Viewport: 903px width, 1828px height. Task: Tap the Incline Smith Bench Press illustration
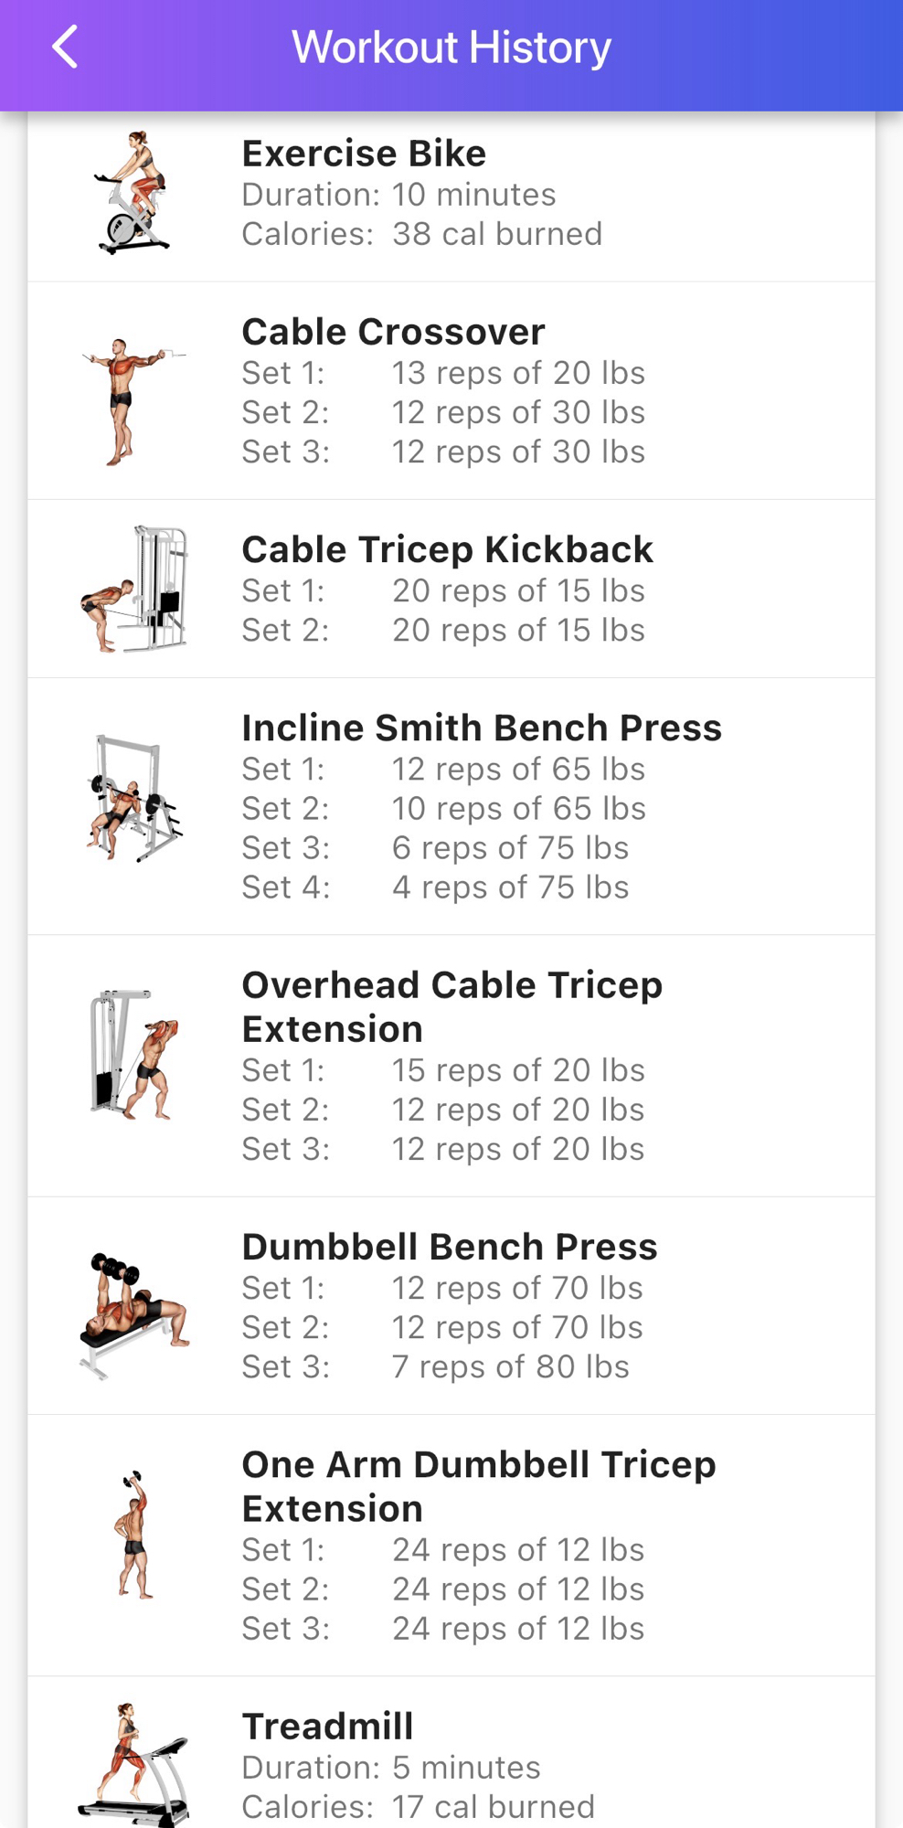click(x=134, y=798)
